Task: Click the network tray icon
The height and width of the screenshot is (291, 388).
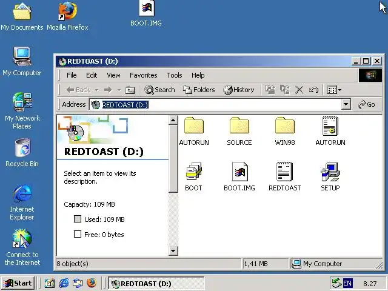Action: coord(336,283)
